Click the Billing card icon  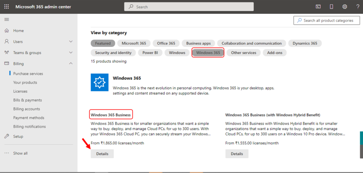[x=7, y=64]
